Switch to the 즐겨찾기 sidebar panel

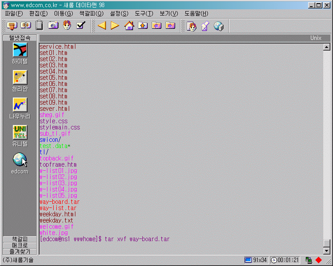point(20,251)
